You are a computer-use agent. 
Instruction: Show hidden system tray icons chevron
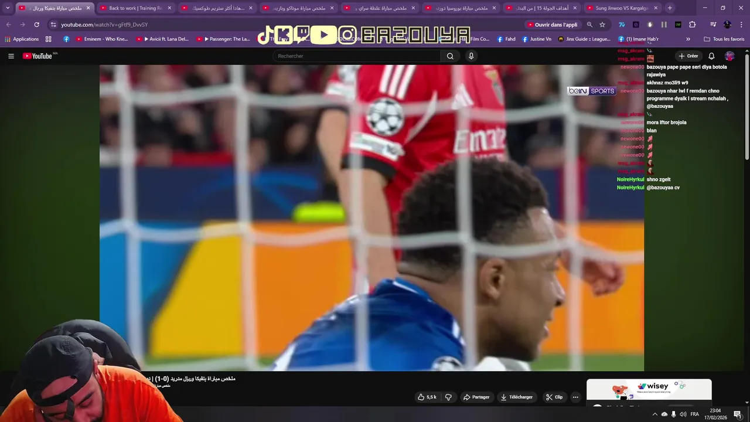point(654,414)
